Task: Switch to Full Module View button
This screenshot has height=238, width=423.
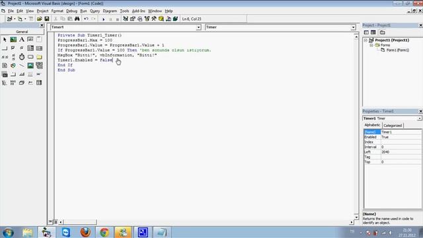Action: point(56,222)
